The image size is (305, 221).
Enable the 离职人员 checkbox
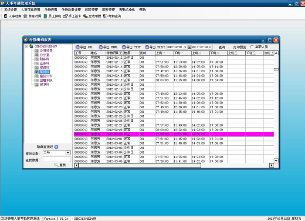[252, 47]
